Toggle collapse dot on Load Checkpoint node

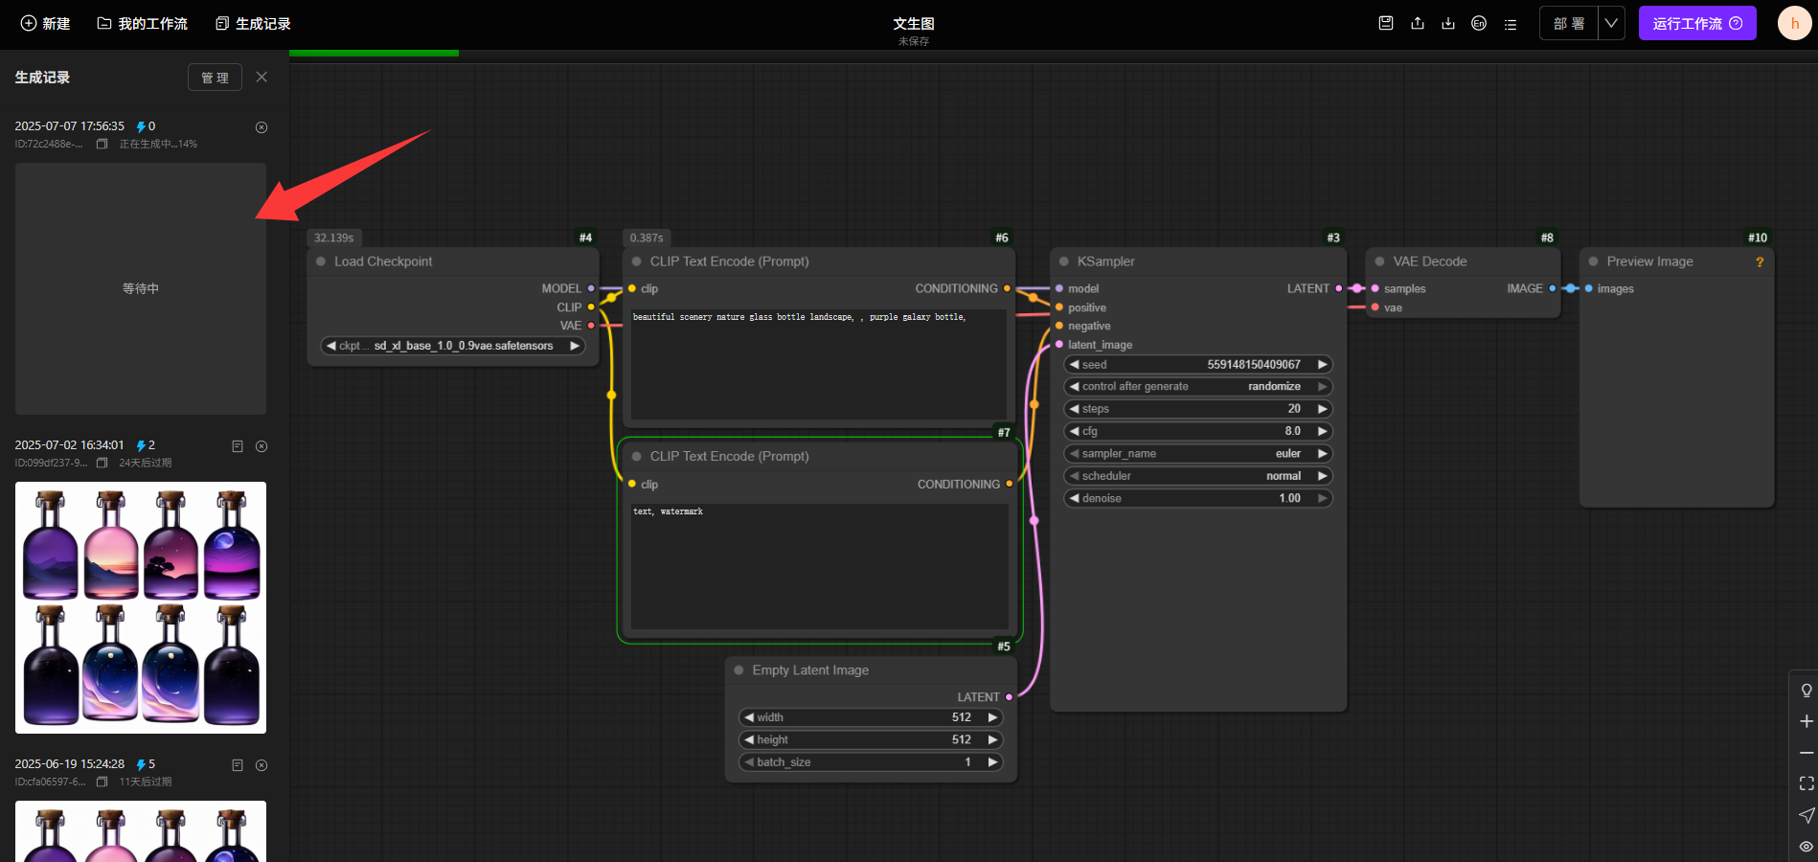coord(321,261)
